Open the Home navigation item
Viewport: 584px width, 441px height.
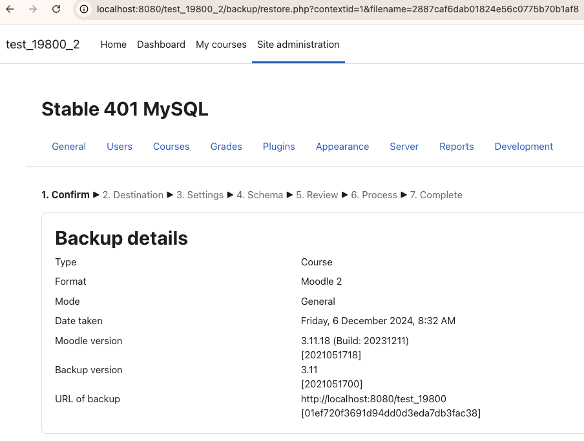tap(113, 45)
